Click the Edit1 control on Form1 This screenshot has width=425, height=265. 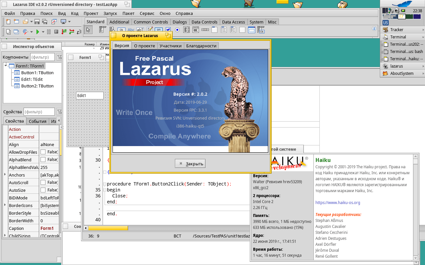click(90, 95)
